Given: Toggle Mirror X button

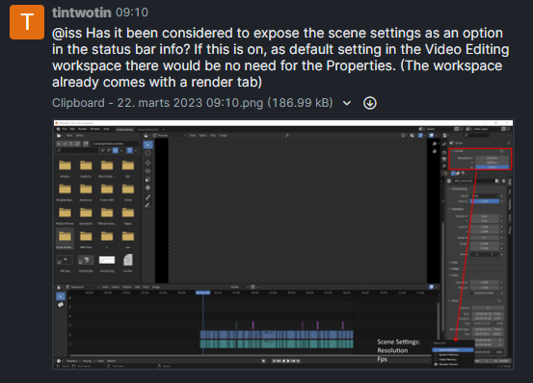Looking at the screenshot, I should point(477,254).
